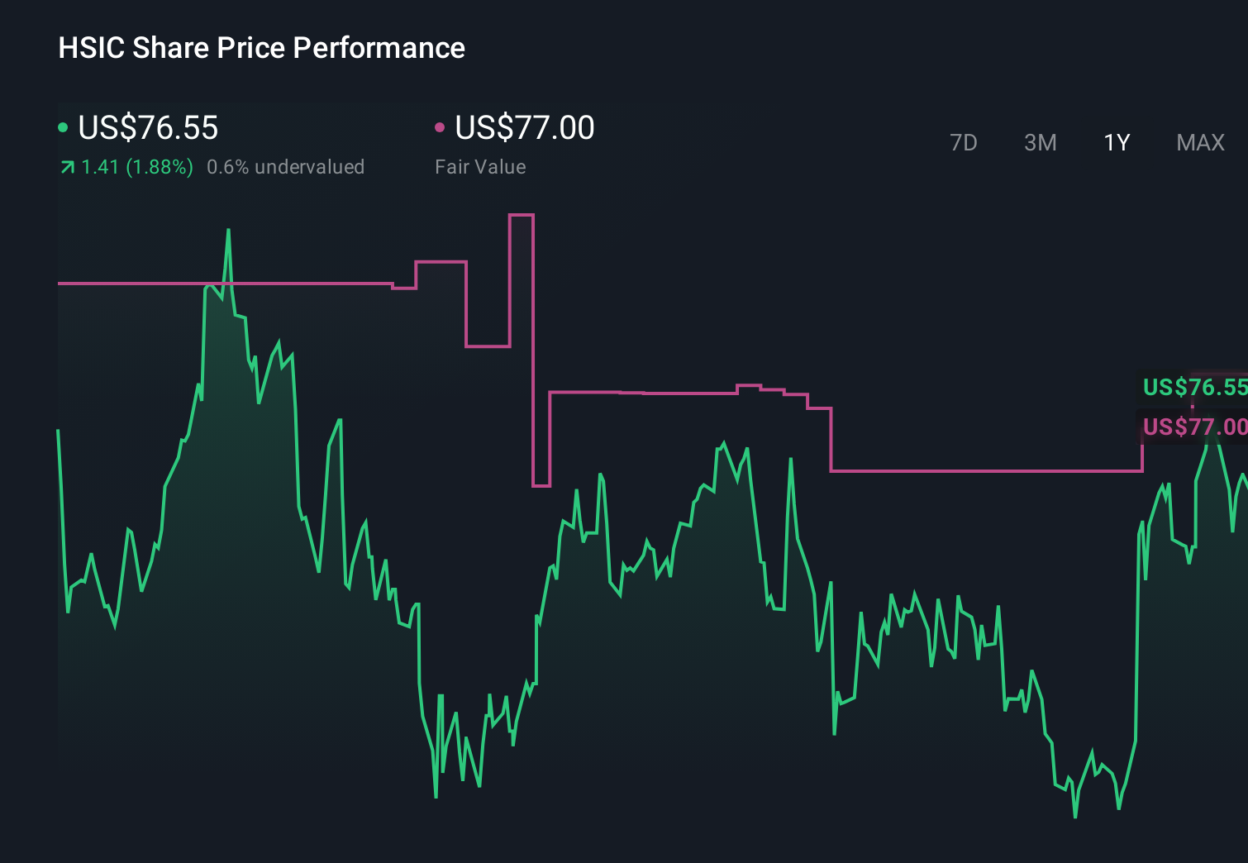Click the HSIC Share Price Performance title

[260, 48]
